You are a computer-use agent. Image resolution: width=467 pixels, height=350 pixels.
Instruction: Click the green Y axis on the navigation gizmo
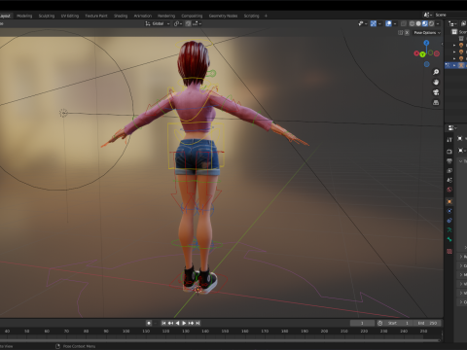click(x=422, y=54)
